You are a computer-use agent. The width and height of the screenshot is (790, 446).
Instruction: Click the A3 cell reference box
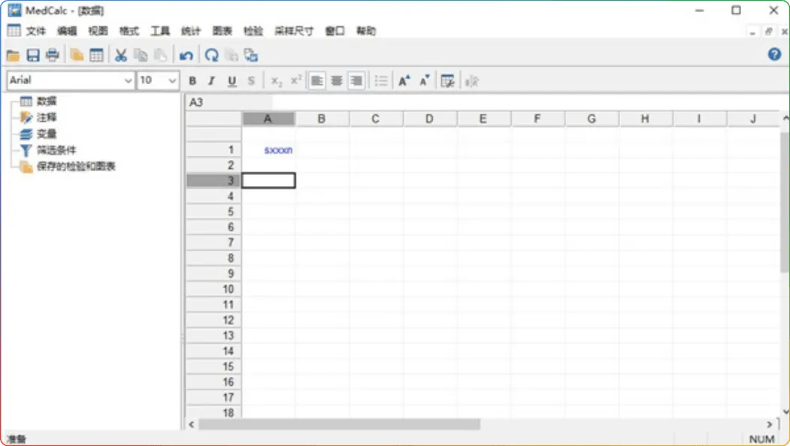[229, 102]
